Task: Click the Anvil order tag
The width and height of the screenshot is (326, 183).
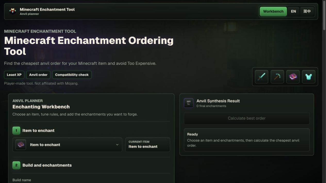Action: click(38, 75)
